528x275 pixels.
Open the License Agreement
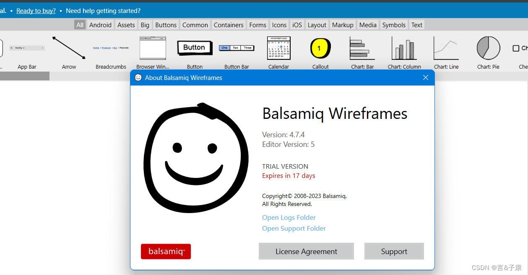tap(306, 251)
